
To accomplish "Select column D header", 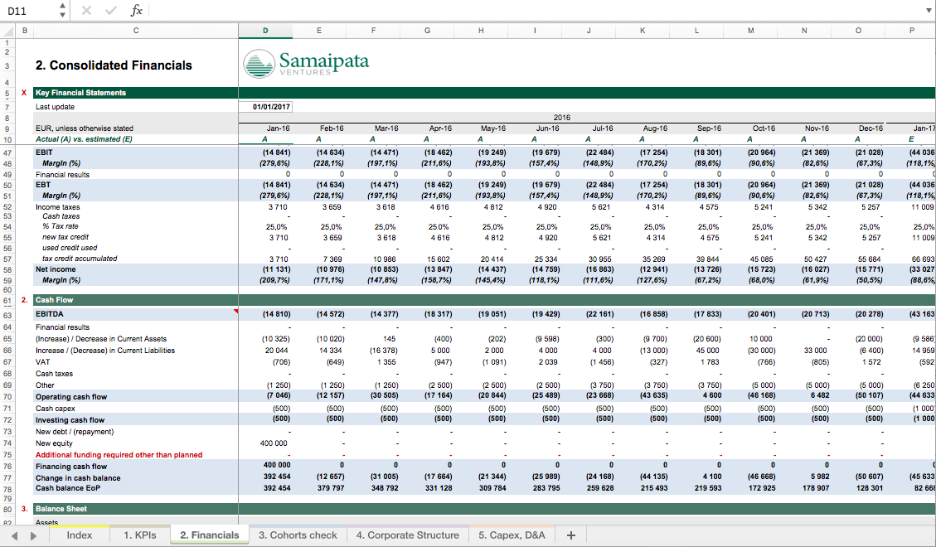I will 265,31.
